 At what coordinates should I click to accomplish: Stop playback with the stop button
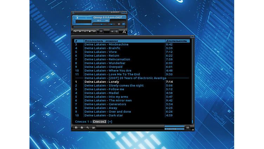pyautogui.click(x=90, y=31)
